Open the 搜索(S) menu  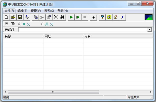point(49,11)
